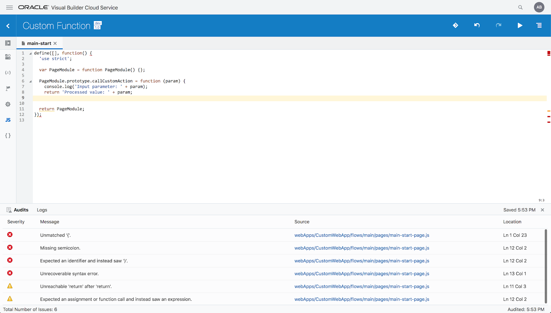Collapse the code fold at line 1
551x313 pixels.
pyautogui.click(x=30, y=53)
